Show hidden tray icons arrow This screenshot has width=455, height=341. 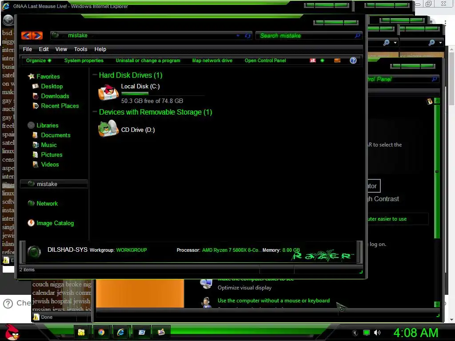pos(355,333)
